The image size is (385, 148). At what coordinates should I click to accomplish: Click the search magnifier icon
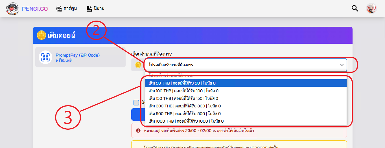(x=355, y=8)
